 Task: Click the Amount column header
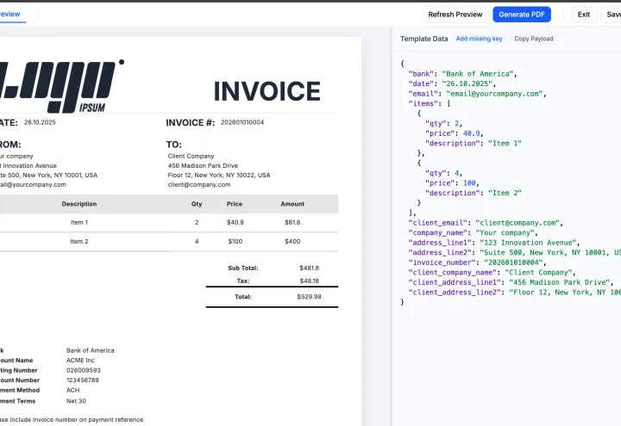click(x=292, y=204)
